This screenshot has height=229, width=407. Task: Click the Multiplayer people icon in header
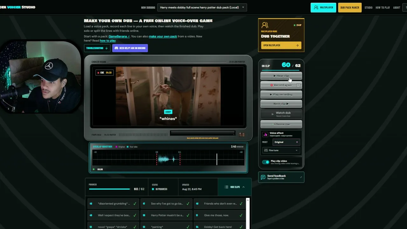(316, 7)
